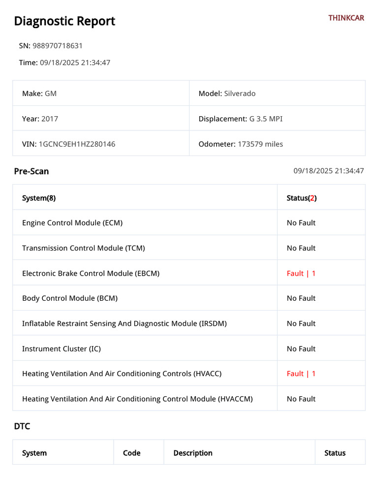Click the Make GM cell
Viewport: 378px width, 504px height.
tap(101, 93)
